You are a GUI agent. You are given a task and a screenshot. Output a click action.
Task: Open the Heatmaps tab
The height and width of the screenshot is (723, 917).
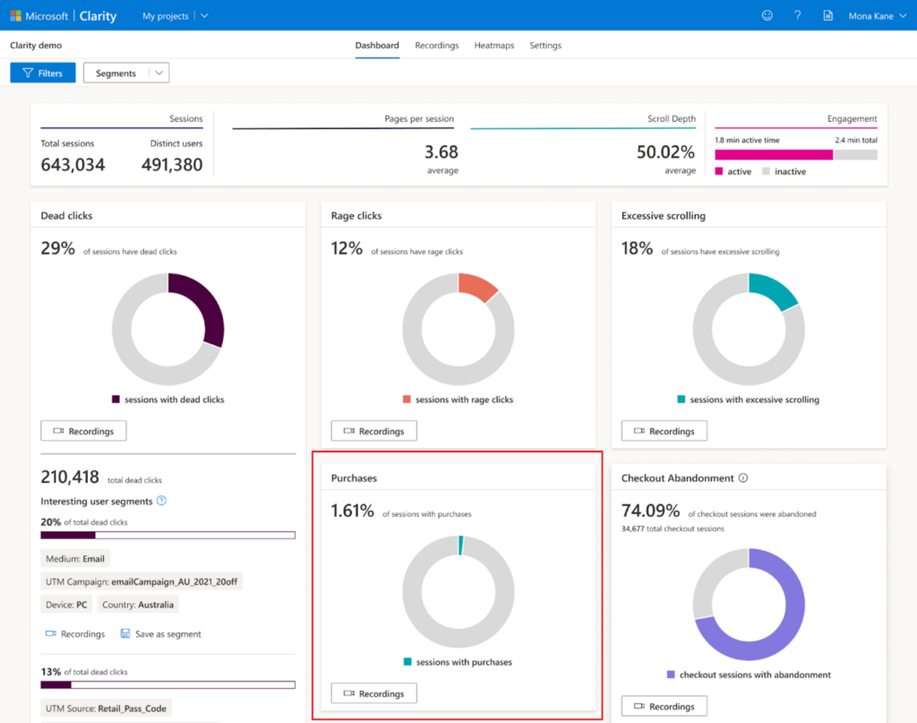(493, 45)
